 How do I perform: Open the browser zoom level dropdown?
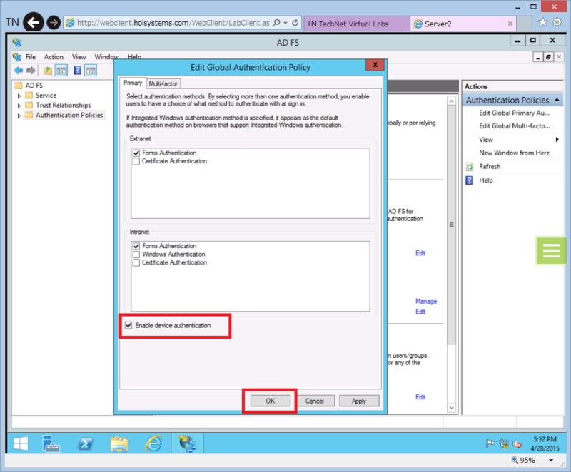pyautogui.click(x=551, y=461)
